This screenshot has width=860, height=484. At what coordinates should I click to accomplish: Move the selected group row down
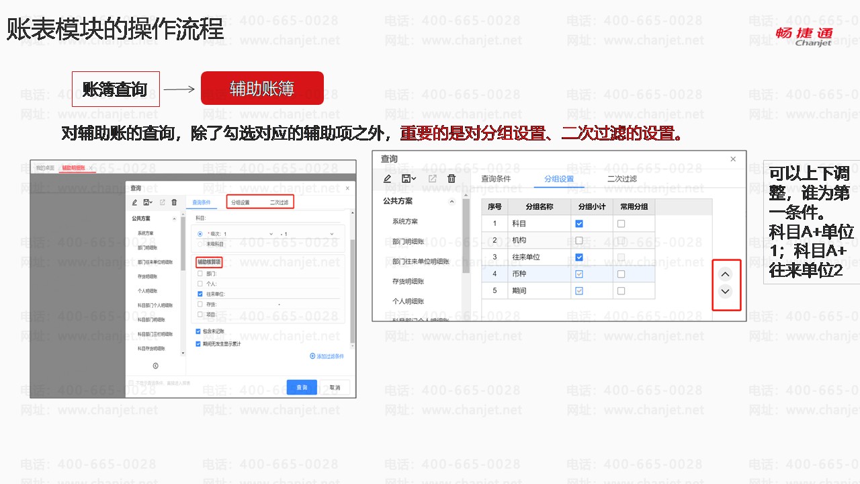click(725, 291)
